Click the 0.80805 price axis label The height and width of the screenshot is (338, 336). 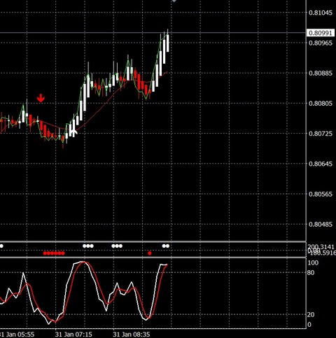click(321, 104)
